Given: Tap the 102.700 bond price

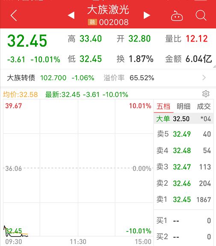Looking at the screenshot, I should click(53, 78).
